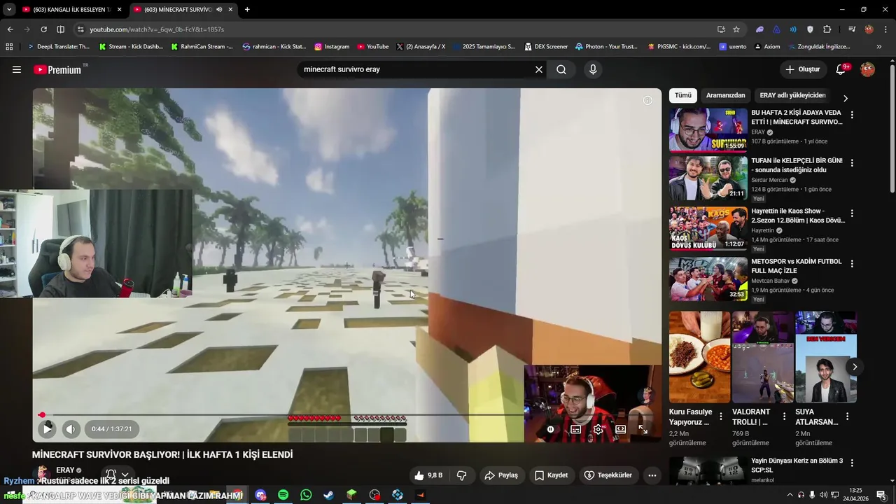Screen dimensions: 896x504
Task: Open options for Kuru Fasulye short
Action: click(x=721, y=416)
